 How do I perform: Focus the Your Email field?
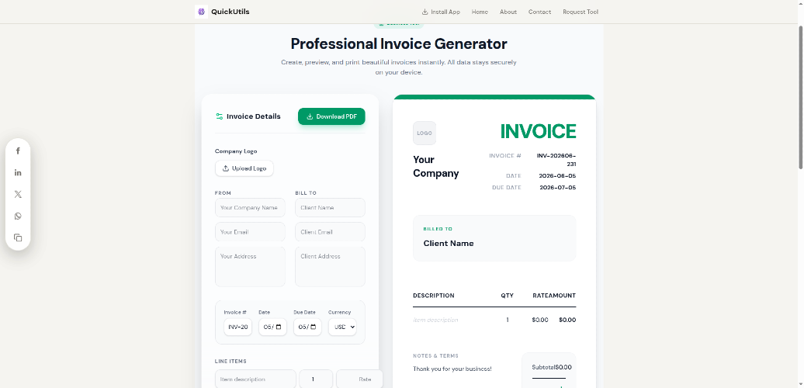pos(250,232)
